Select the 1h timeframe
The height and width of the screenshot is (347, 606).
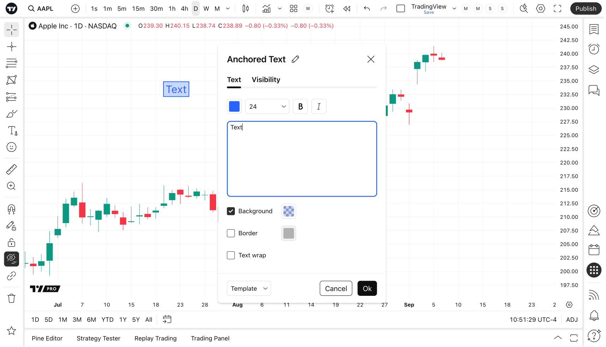[172, 8]
